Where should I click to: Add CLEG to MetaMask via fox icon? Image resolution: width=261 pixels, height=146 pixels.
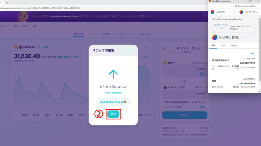tap(184, 87)
